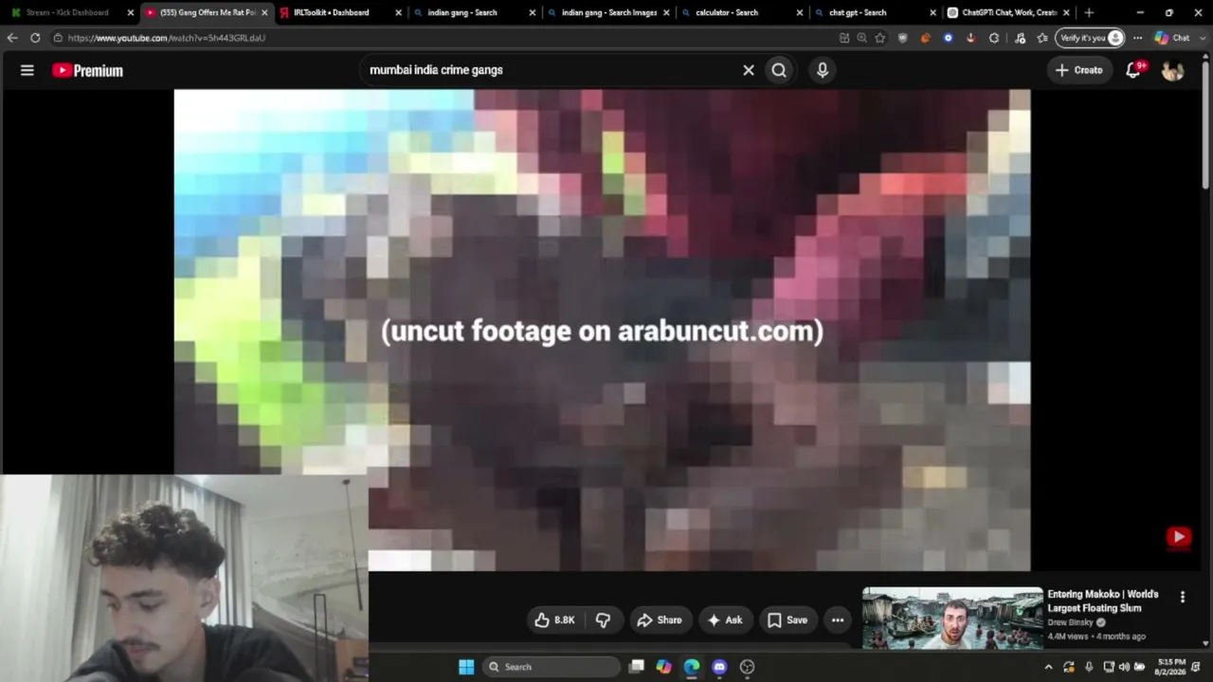This screenshot has width=1213, height=682.
Task: Open options for the Entering Makoko video
Action: (1182, 597)
